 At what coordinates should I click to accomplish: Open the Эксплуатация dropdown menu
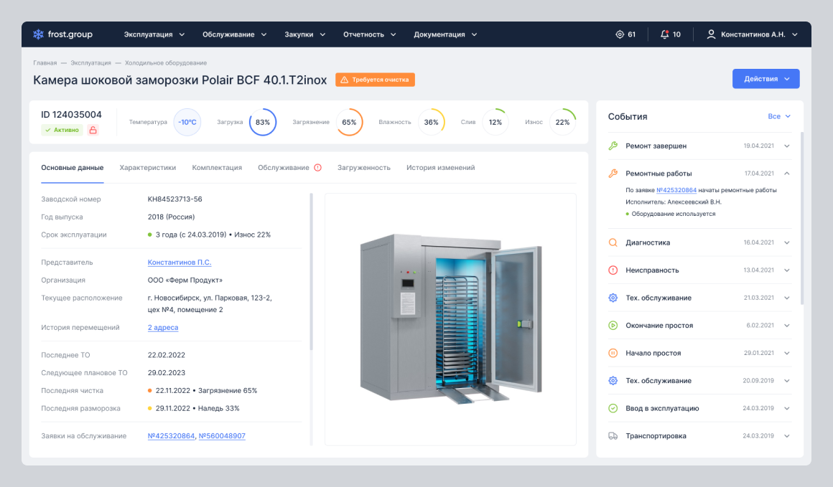[x=154, y=34]
